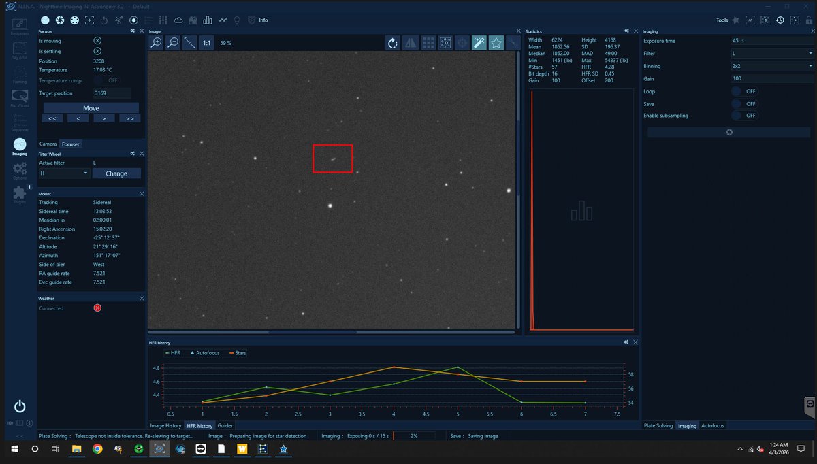Click the plate solve frame icon in the top toolbar
The height and width of the screenshot is (464, 817).
[89, 20]
